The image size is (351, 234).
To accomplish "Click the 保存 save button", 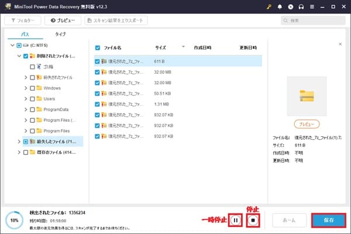I will pyautogui.click(x=329, y=221).
